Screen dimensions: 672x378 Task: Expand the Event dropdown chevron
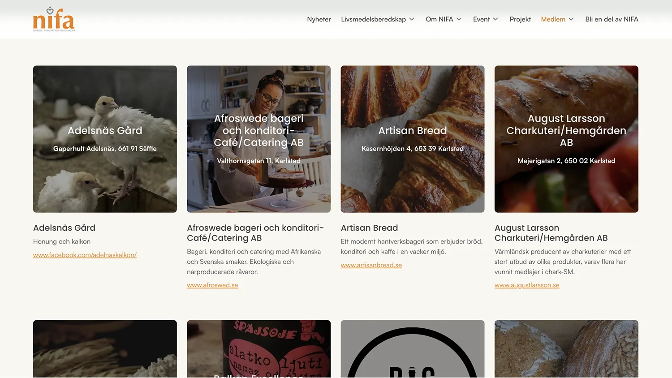point(495,19)
